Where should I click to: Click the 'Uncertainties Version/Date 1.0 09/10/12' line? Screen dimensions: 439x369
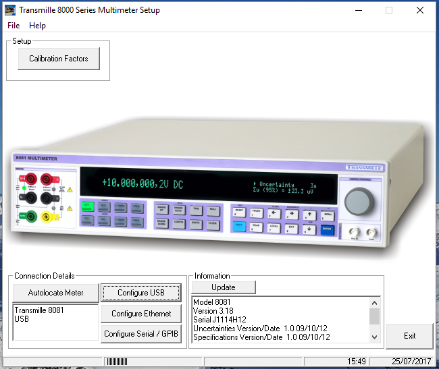coord(260,329)
